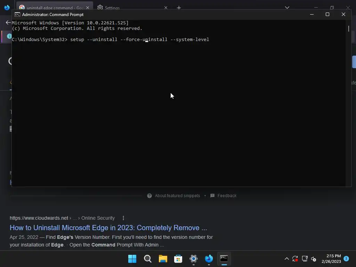Click the browser app icon top-left

pos(7,8)
